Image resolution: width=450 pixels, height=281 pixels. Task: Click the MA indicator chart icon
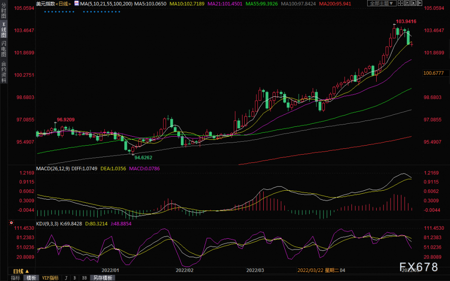(x=76, y=4)
